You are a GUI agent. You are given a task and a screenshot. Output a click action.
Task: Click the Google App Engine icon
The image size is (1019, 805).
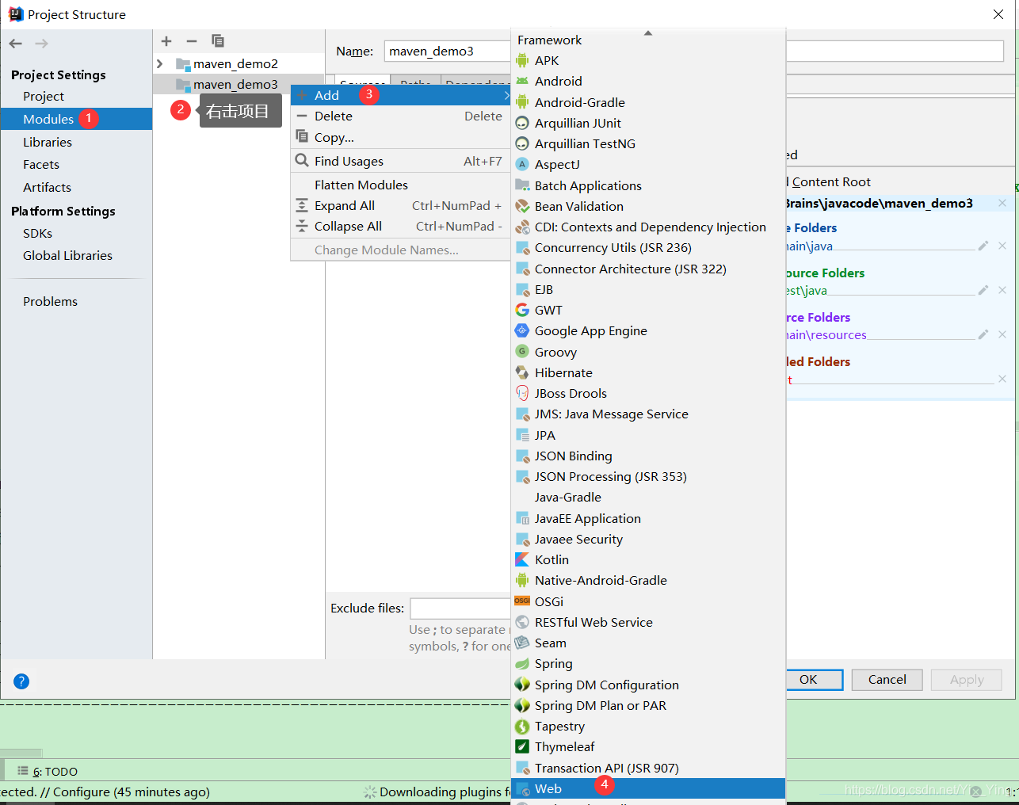click(522, 330)
